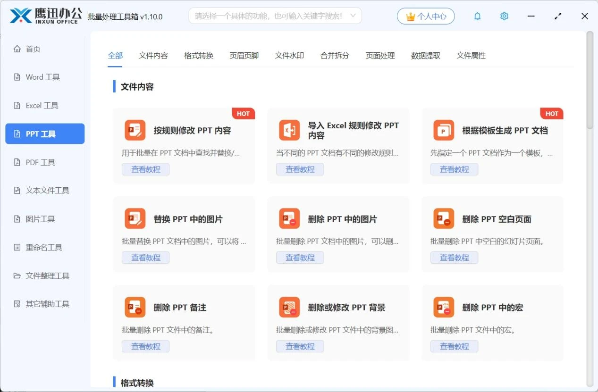Select Excel 工具 in the sidebar
Screen dimensions: 598x392
tap(45, 105)
